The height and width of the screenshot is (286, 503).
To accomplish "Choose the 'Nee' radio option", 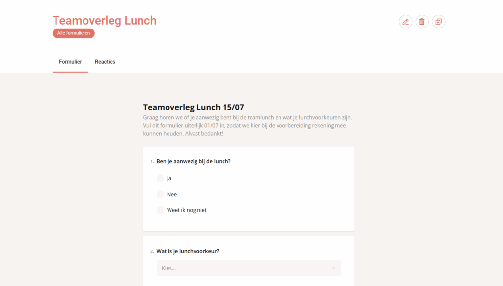I will pyautogui.click(x=160, y=194).
